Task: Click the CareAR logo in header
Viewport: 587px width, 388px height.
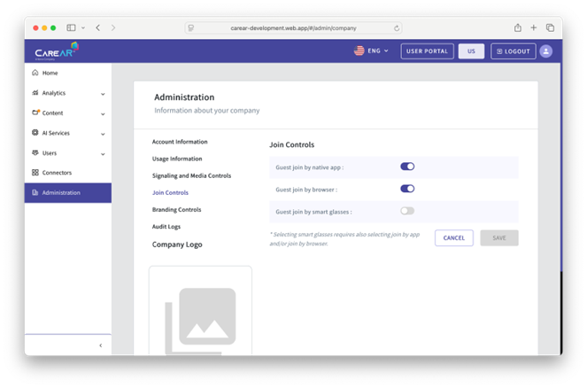Action: click(x=56, y=50)
